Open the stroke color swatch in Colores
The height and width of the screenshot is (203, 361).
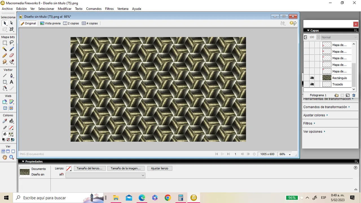pos(11,128)
